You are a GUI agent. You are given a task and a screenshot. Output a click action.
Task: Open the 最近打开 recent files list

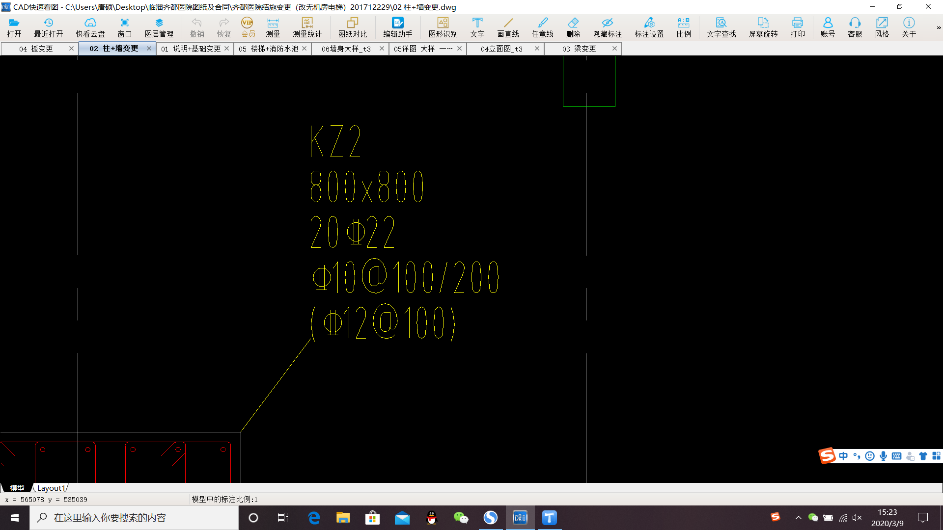(x=49, y=27)
